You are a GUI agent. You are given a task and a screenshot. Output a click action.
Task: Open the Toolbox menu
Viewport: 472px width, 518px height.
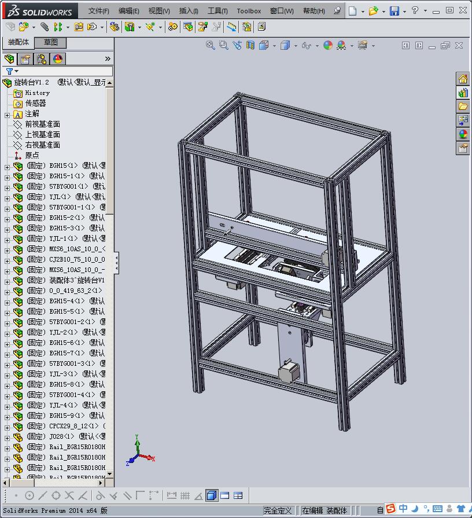click(x=249, y=11)
